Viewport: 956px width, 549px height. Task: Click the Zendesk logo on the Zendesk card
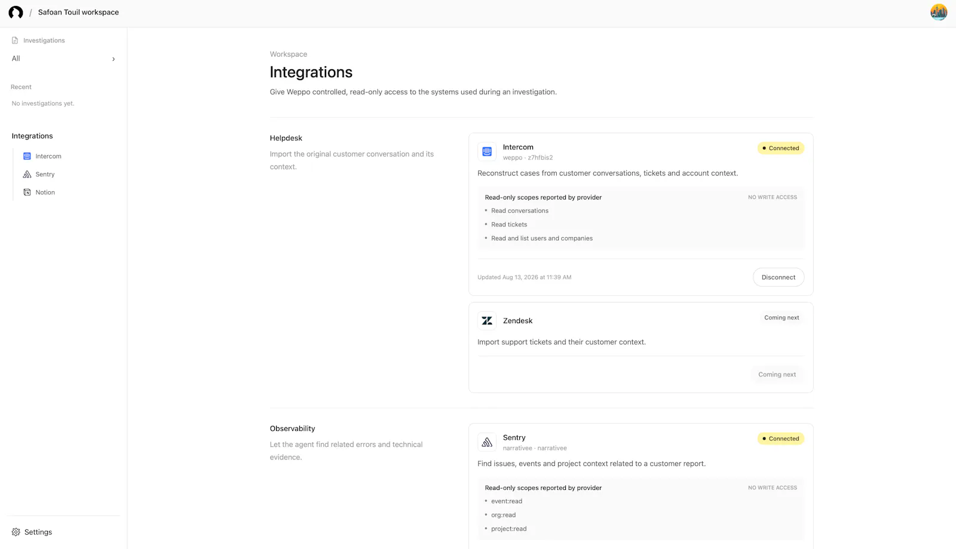tap(487, 321)
